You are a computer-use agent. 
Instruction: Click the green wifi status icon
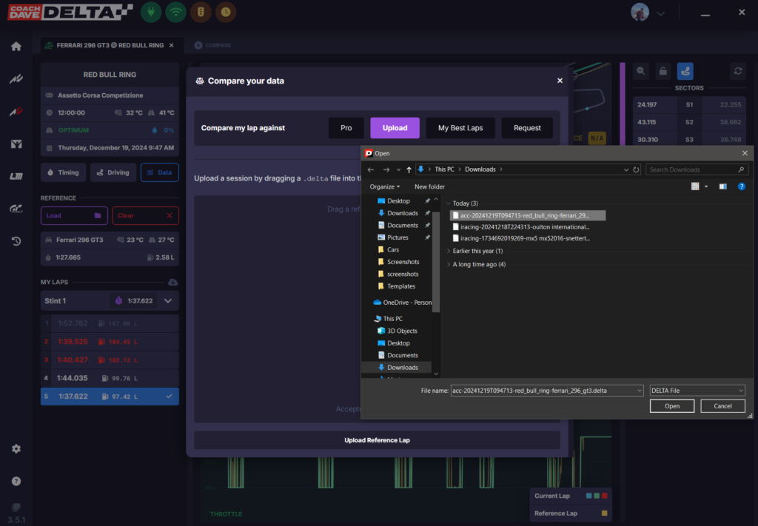176,12
